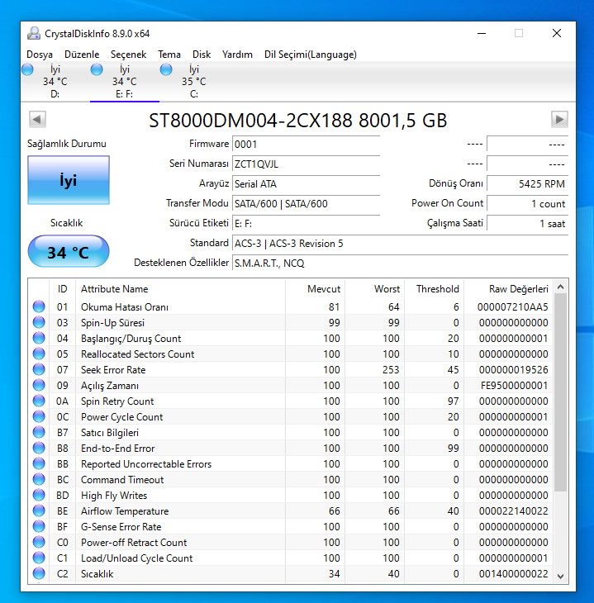
Task: Click status icon for Command Timeout
Action: click(x=39, y=479)
